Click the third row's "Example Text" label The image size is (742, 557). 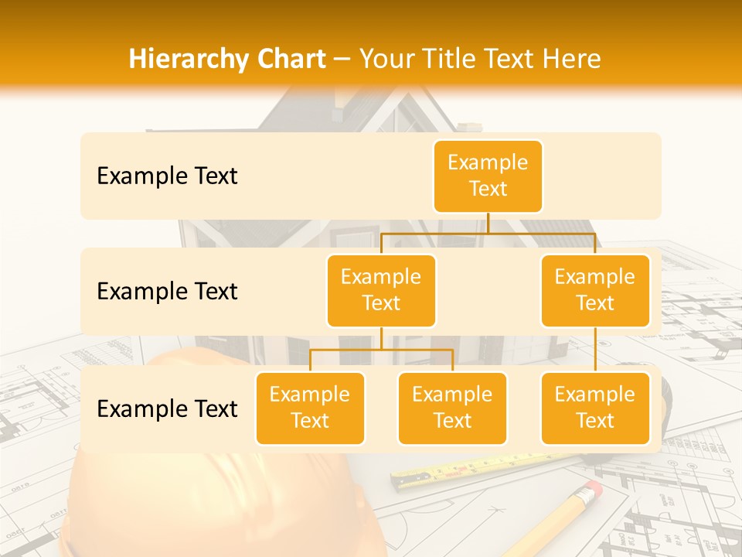tap(167, 409)
